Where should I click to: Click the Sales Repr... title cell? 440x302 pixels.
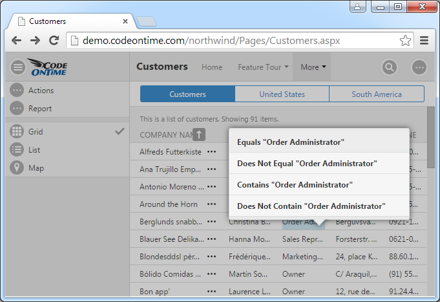(302, 239)
